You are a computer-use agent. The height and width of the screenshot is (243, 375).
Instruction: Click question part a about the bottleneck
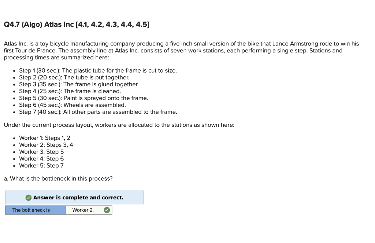click(58, 178)
